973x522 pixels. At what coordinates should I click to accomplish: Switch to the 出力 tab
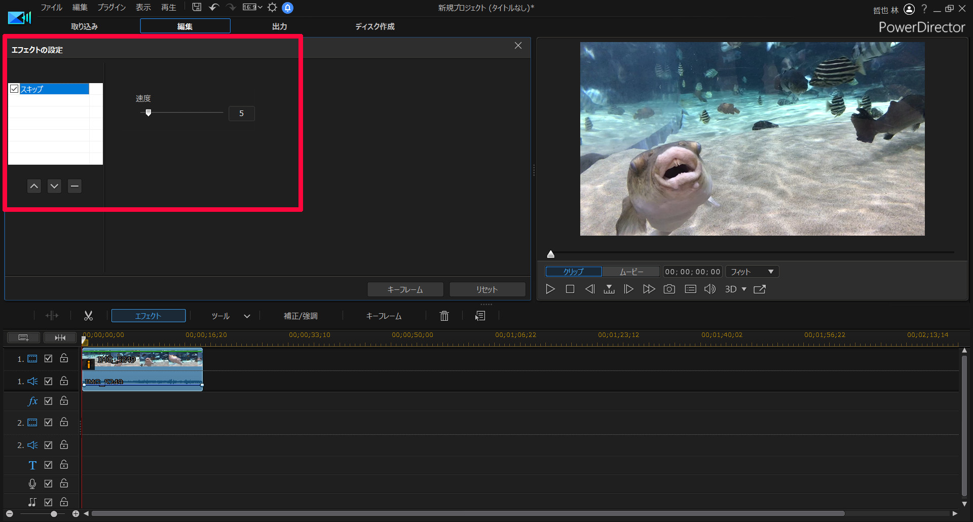click(x=279, y=26)
